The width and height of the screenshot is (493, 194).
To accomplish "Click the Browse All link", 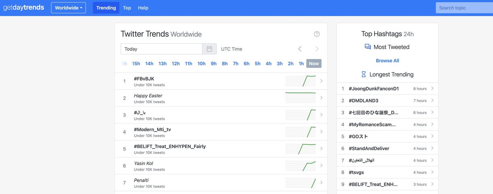I will click(387, 61).
